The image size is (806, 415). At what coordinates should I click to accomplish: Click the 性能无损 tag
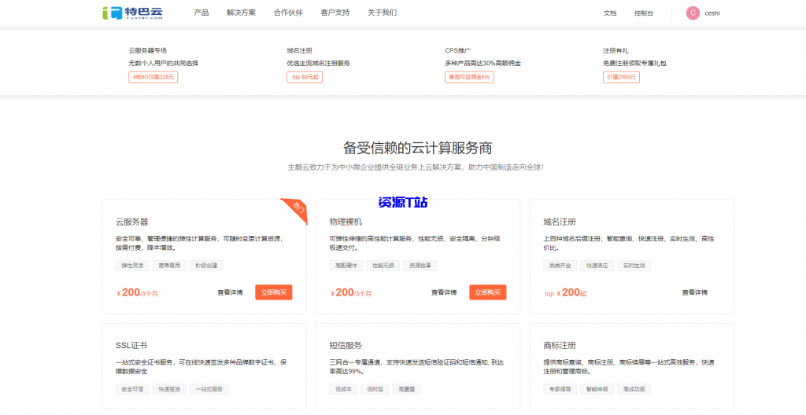click(383, 266)
